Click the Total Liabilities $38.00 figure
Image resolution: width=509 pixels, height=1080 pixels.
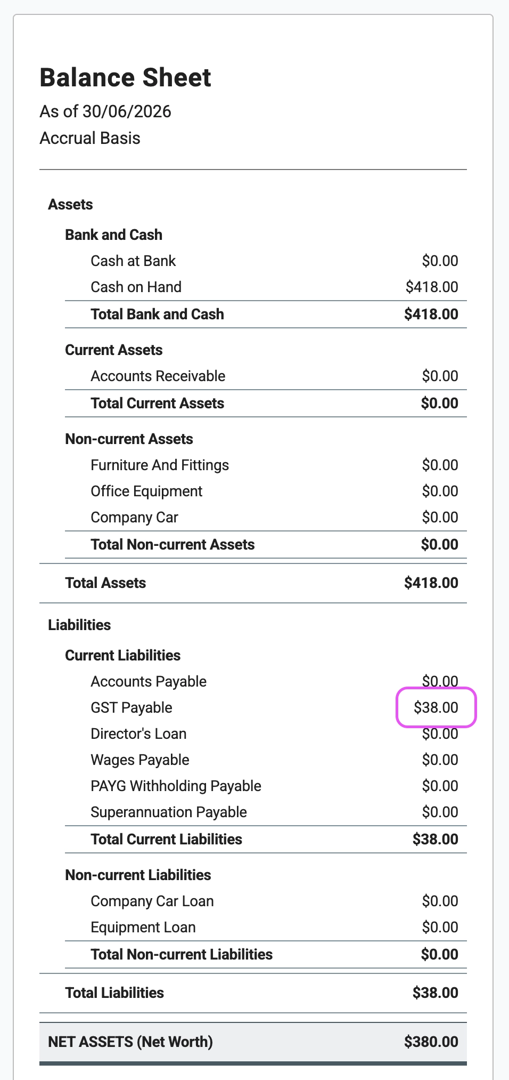point(436,993)
